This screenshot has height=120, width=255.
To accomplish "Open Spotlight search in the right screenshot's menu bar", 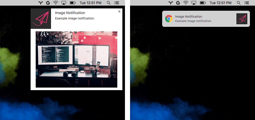I will 239,3.
